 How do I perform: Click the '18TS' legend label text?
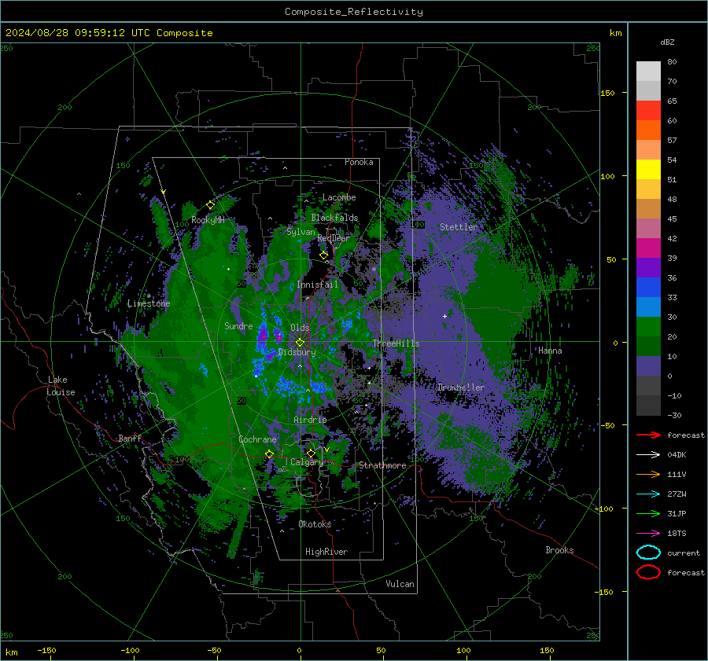[x=677, y=534]
